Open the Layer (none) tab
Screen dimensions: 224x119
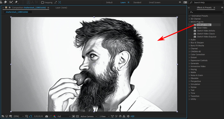coord(61,8)
